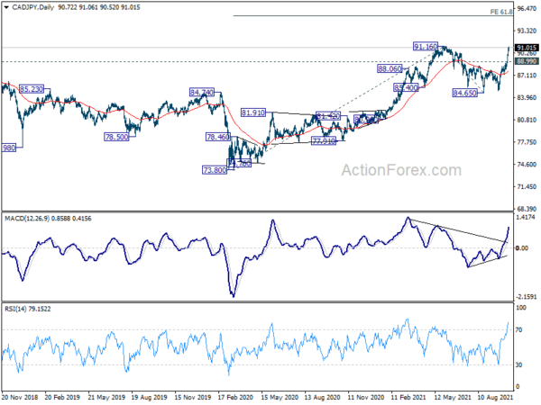This screenshot has height=405, width=541.
Task: Select the 20 Nov 2018 date marker
Action: click(x=20, y=397)
